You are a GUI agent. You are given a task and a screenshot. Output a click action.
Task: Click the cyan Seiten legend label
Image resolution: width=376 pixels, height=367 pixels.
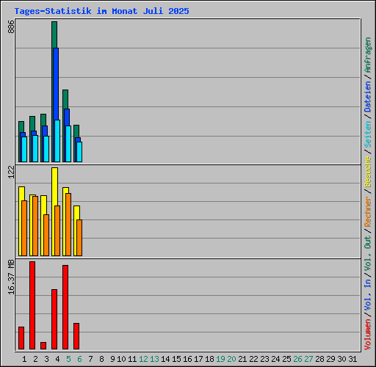click(x=368, y=134)
